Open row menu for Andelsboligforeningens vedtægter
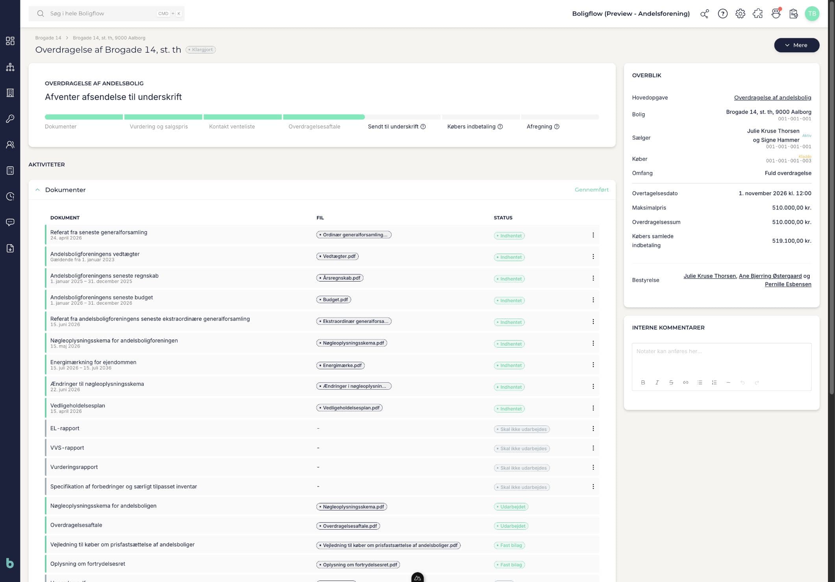 pos(593,257)
